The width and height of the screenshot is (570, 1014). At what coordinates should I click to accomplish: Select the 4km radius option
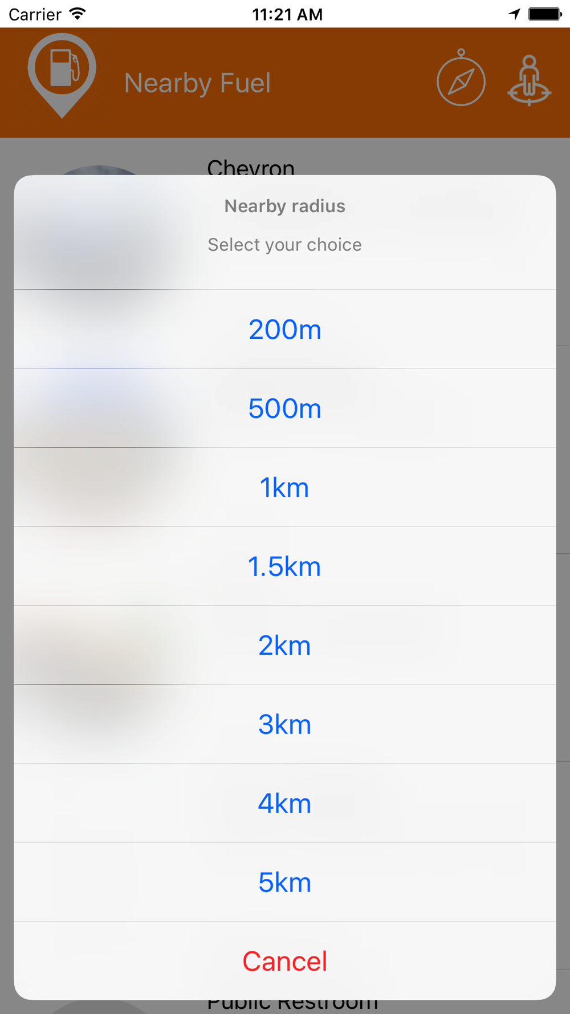pos(285,803)
